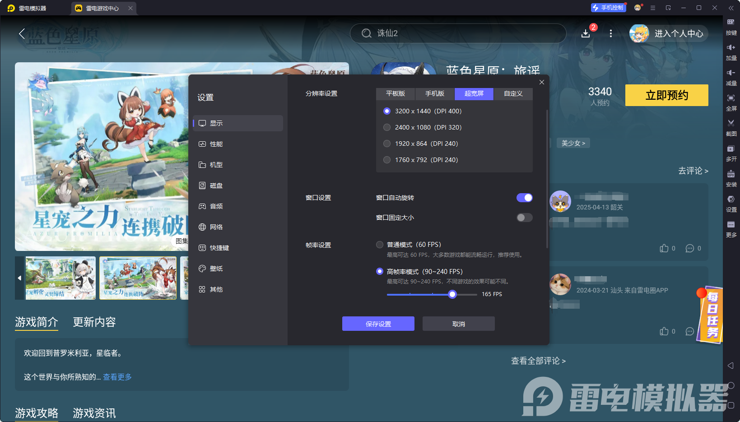Select 1920 x 864 (DPI 240) resolution
Screen dimensions: 740x422
coord(387,144)
